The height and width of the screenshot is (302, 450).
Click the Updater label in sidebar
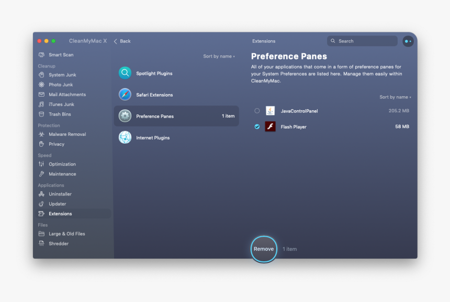click(58, 204)
